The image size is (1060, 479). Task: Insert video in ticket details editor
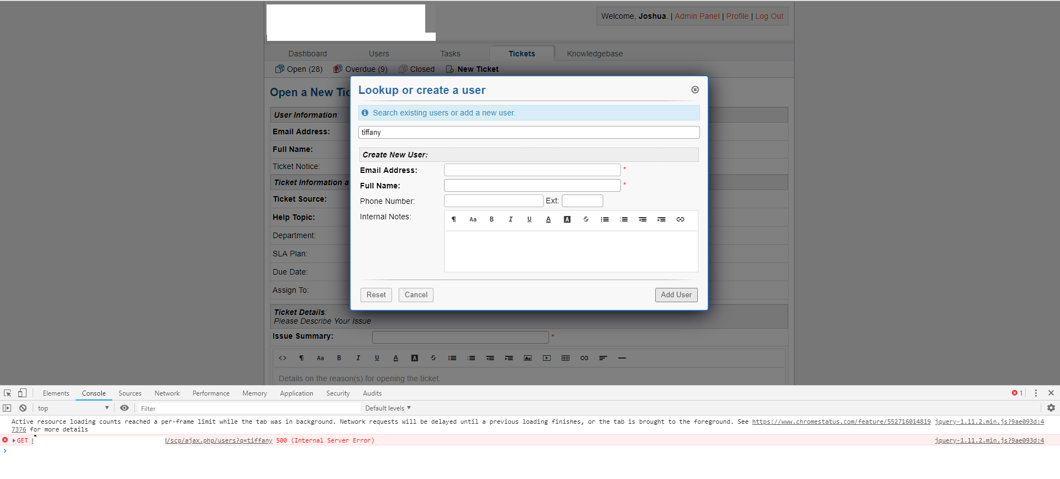tap(547, 358)
